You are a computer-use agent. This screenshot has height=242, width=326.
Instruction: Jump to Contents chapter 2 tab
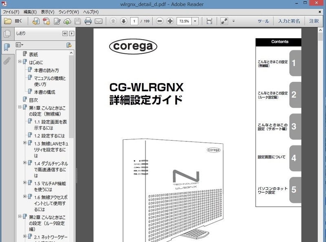pyautogui.click(x=295, y=95)
